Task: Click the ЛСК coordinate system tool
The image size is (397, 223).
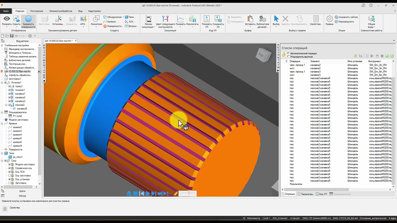Action: click(x=130, y=22)
